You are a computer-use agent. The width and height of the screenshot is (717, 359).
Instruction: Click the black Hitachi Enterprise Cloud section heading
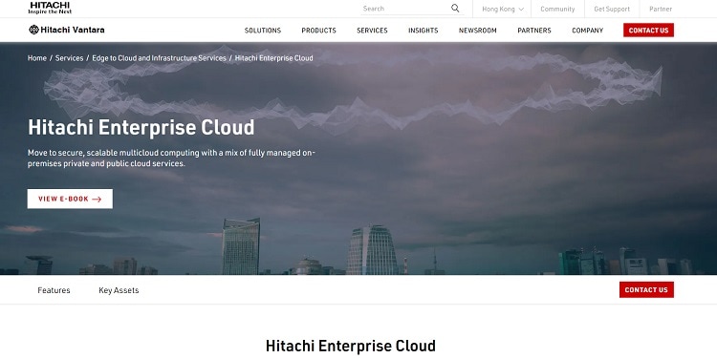tap(350, 346)
